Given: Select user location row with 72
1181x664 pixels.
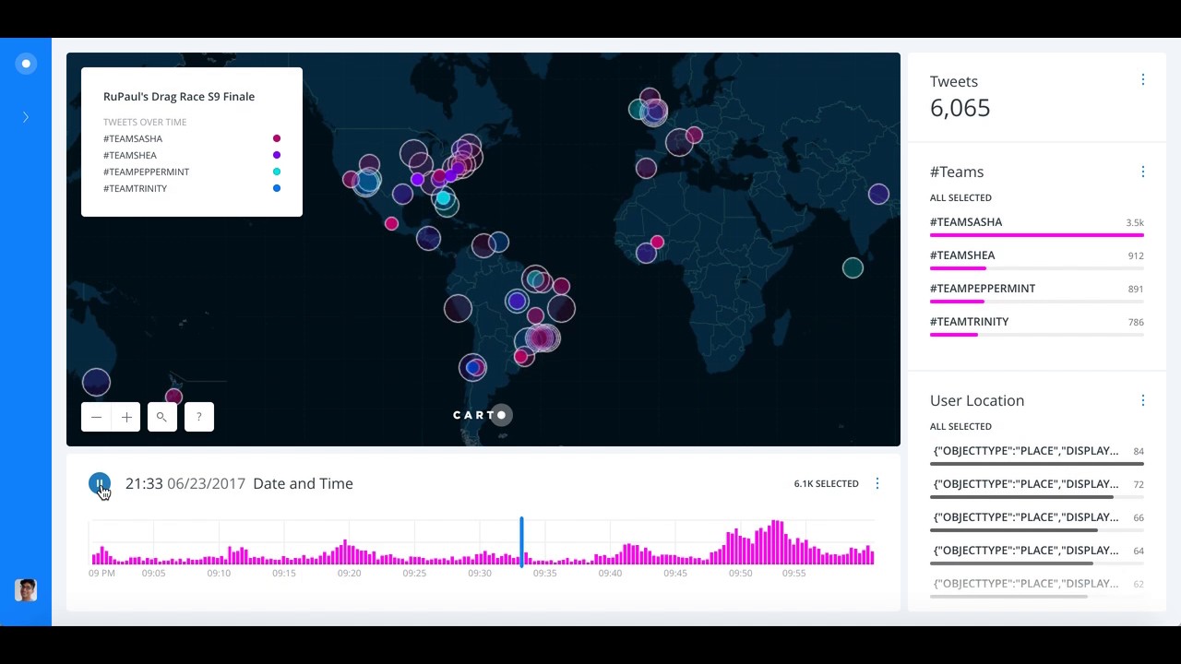Looking at the screenshot, I should point(1037,488).
